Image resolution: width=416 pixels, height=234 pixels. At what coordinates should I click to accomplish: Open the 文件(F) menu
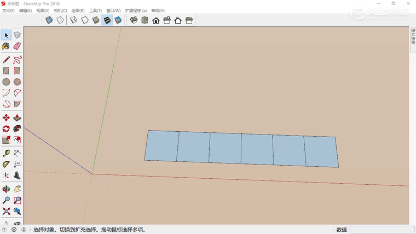[9, 10]
